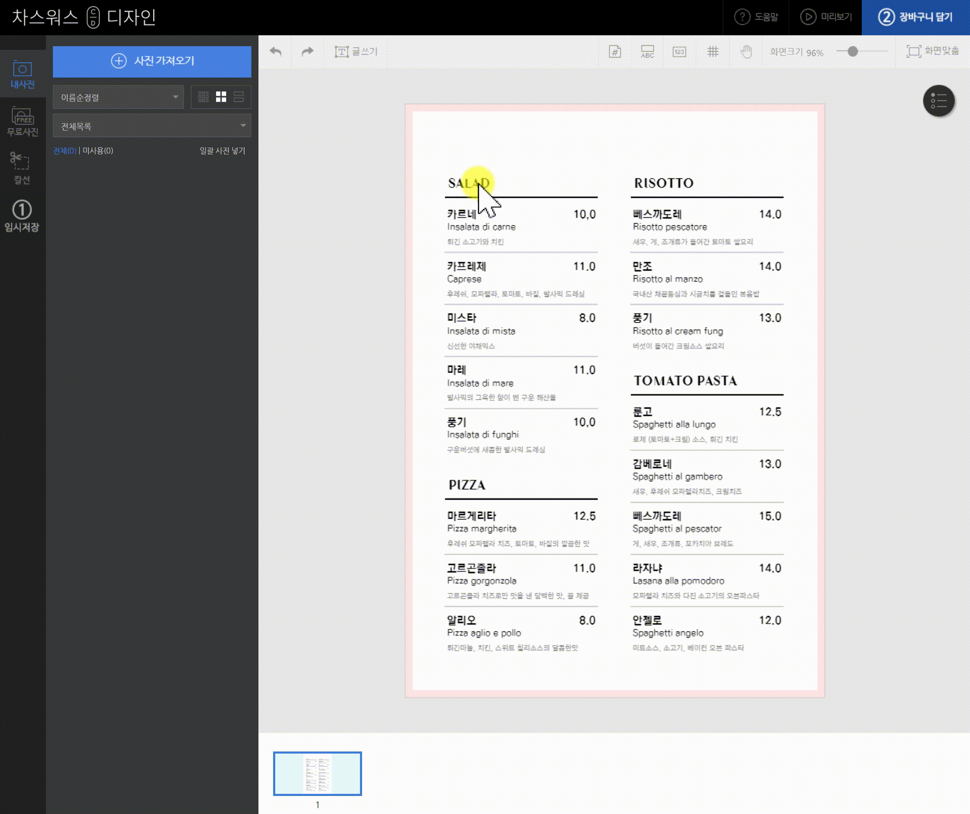Adjust the 화면크기 zoom slider handle

[853, 51]
